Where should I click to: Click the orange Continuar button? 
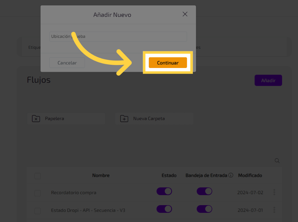pos(168,63)
